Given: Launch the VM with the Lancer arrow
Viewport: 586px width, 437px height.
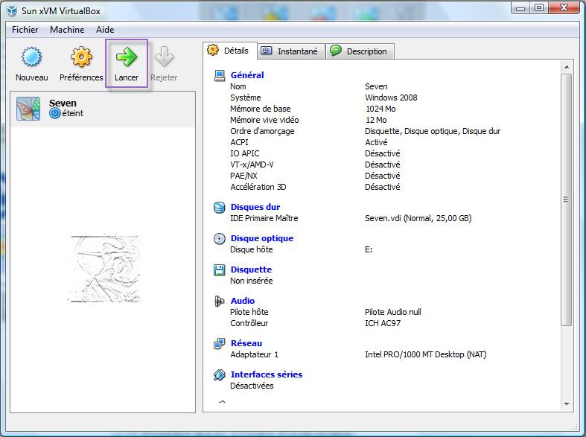Looking at the screenshot, I should coord(127,57).
